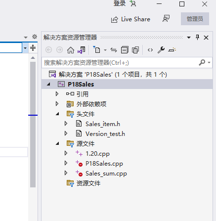Expand Version_test.h file node

pyautogui.click(x=66, y=133)
